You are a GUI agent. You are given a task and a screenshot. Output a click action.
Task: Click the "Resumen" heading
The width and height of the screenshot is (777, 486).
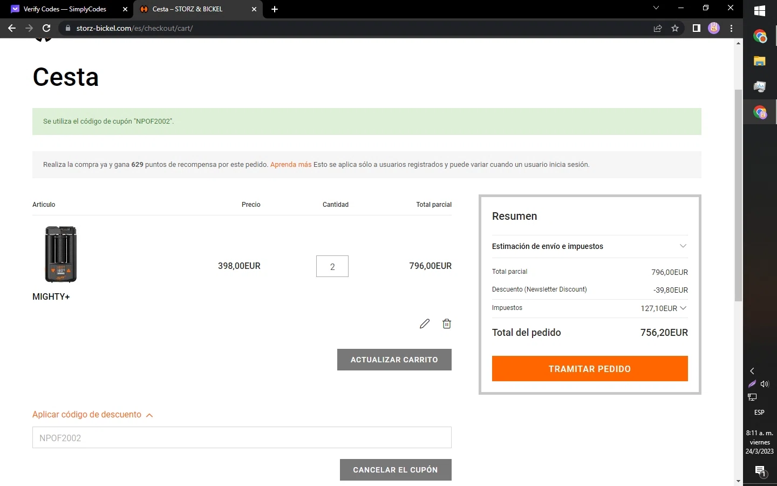point(515,216)
